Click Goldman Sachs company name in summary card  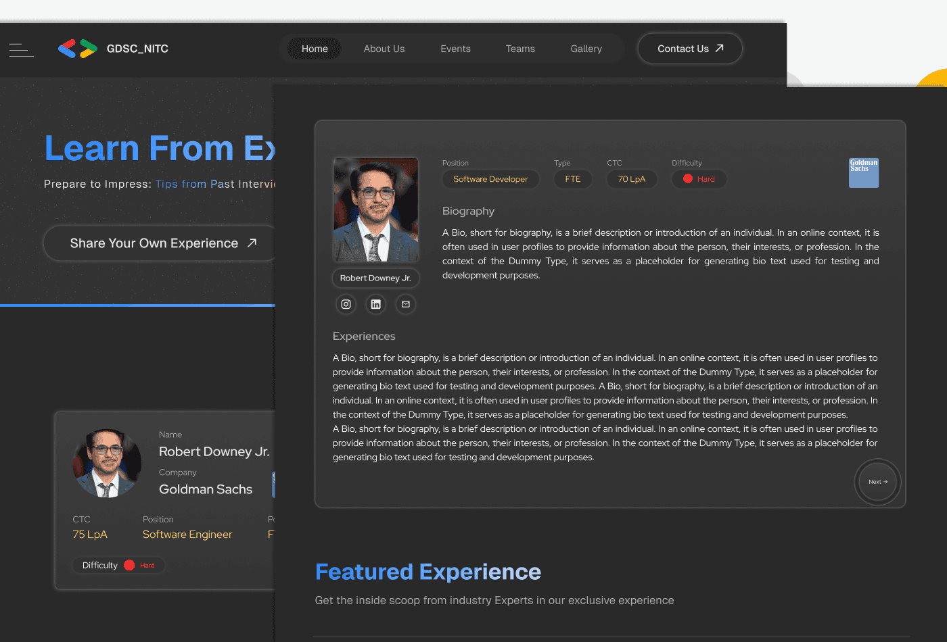[x=206, y=489]
